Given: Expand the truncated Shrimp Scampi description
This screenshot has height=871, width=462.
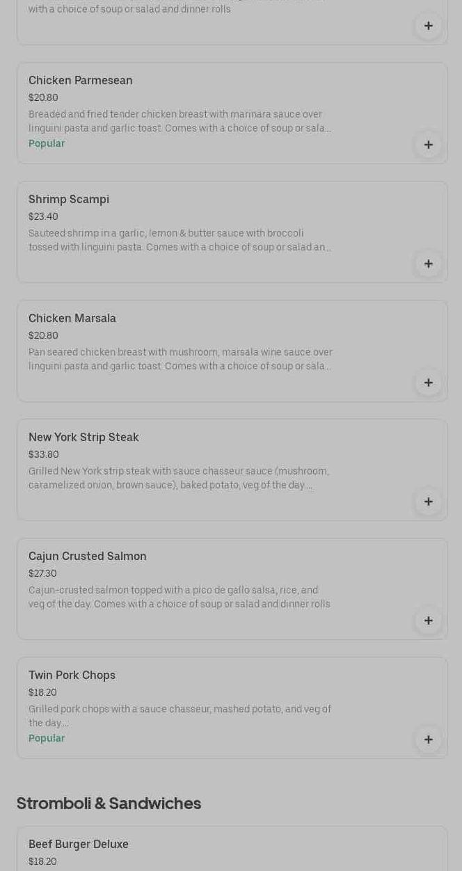Looking at the screenshot, I should [x=180, y=240].
